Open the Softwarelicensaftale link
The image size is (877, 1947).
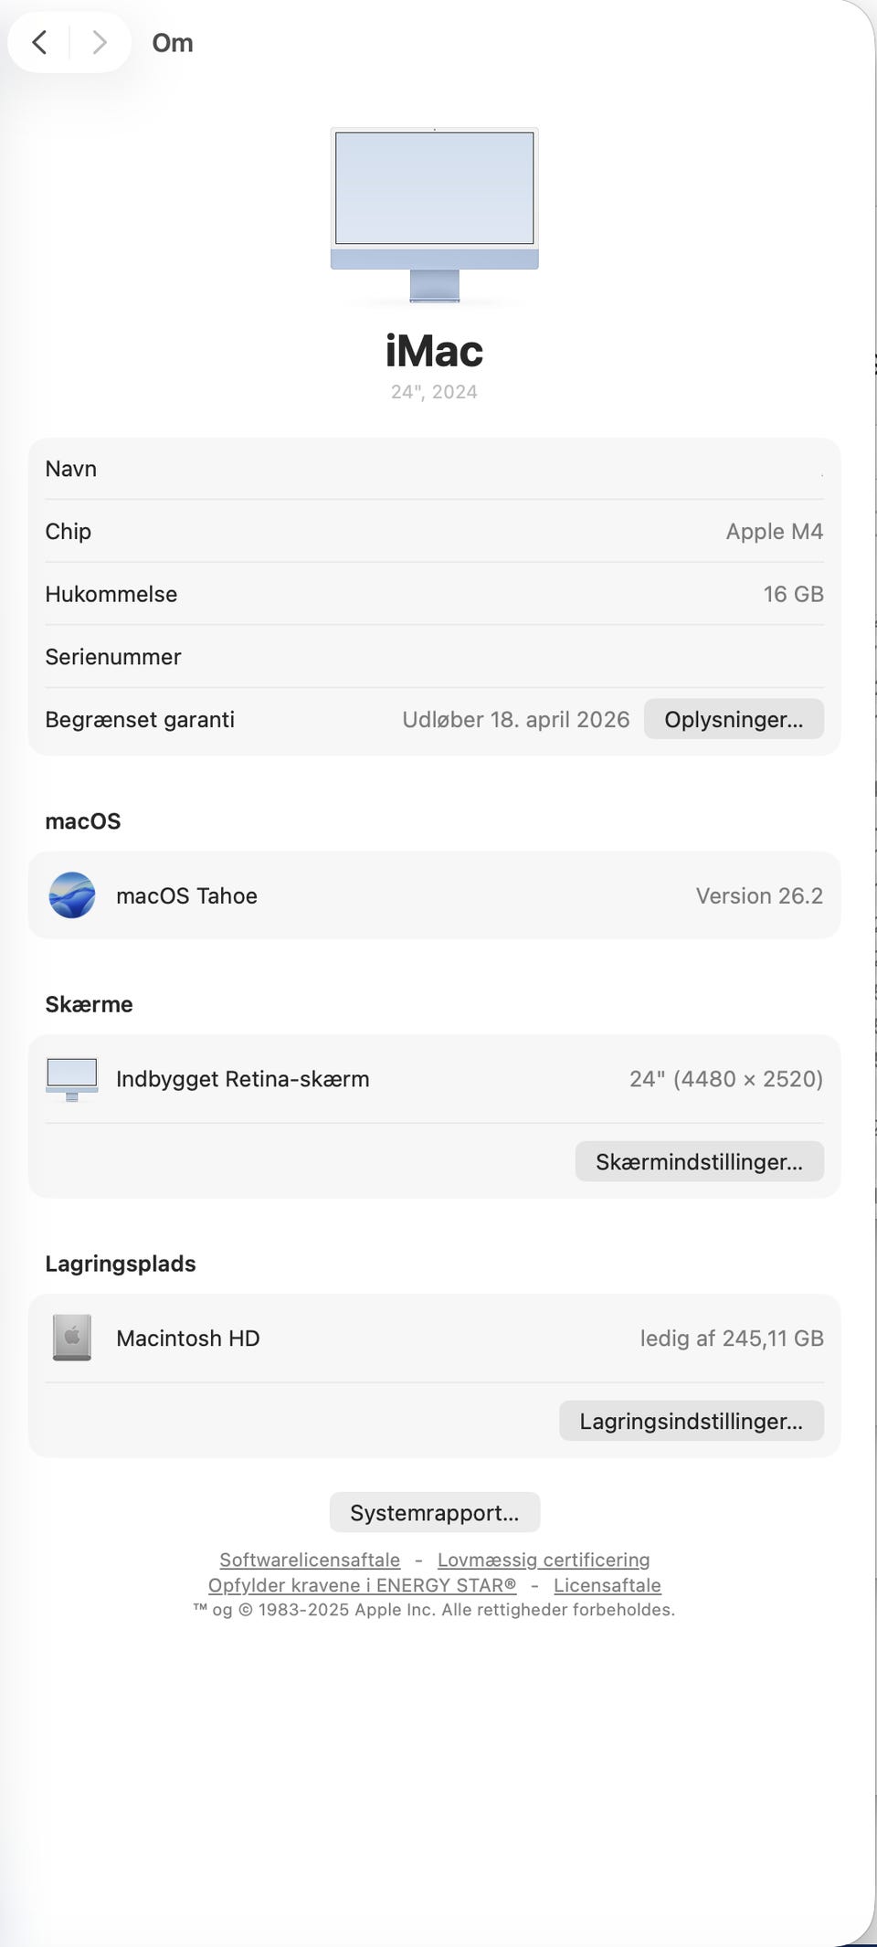310,1560
